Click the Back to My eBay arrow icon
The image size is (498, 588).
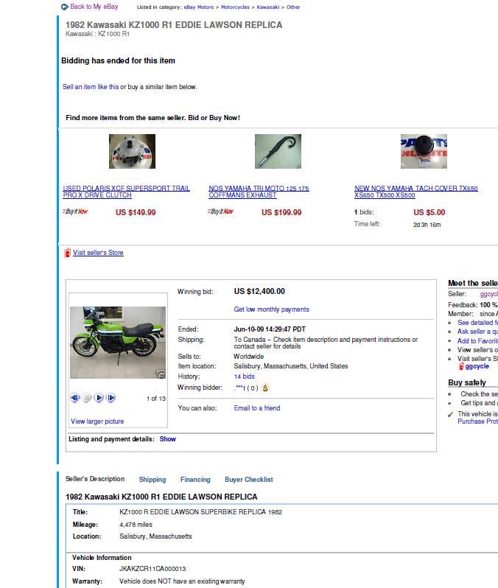pos(65,7)
